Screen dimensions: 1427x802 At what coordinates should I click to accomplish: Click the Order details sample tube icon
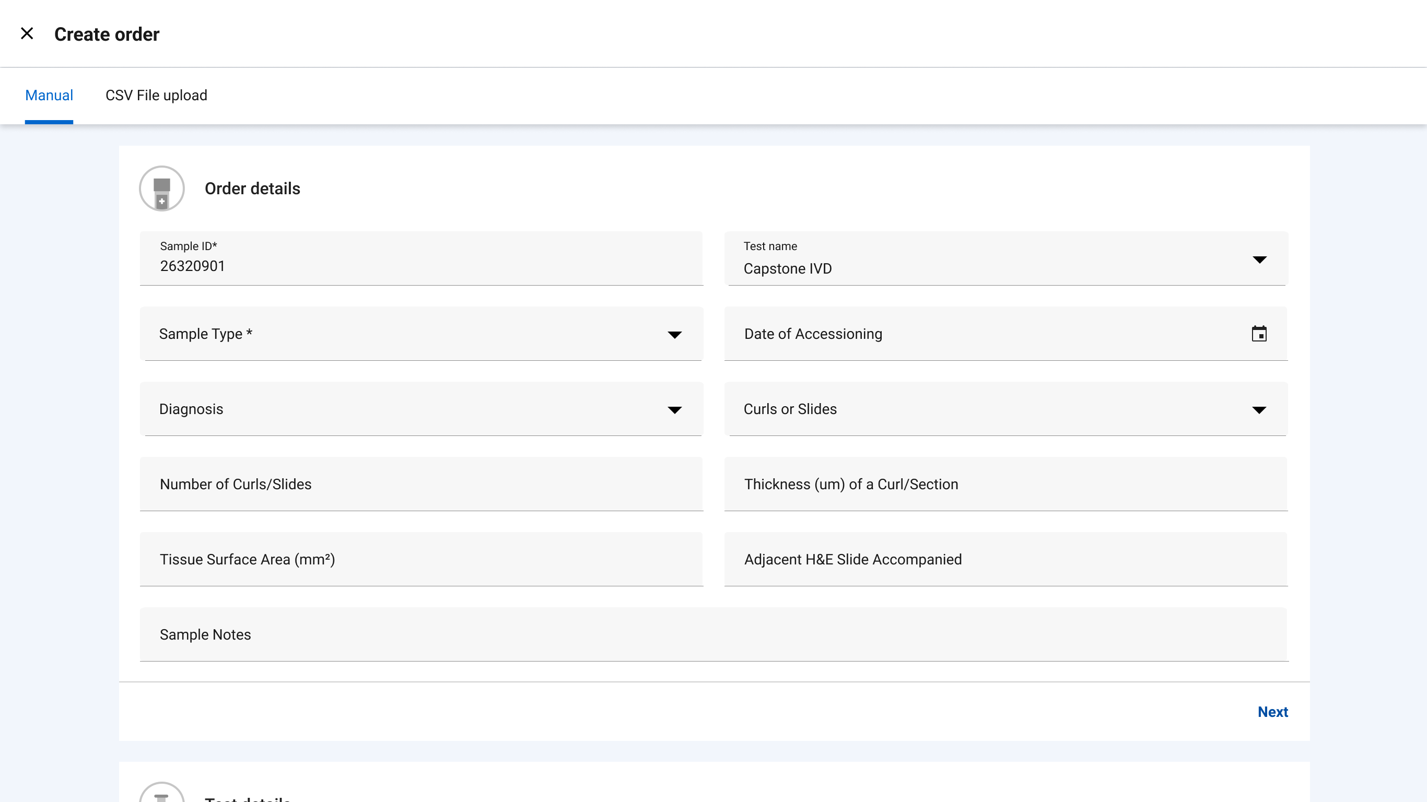pyautogui.click(x=162, y=188)
